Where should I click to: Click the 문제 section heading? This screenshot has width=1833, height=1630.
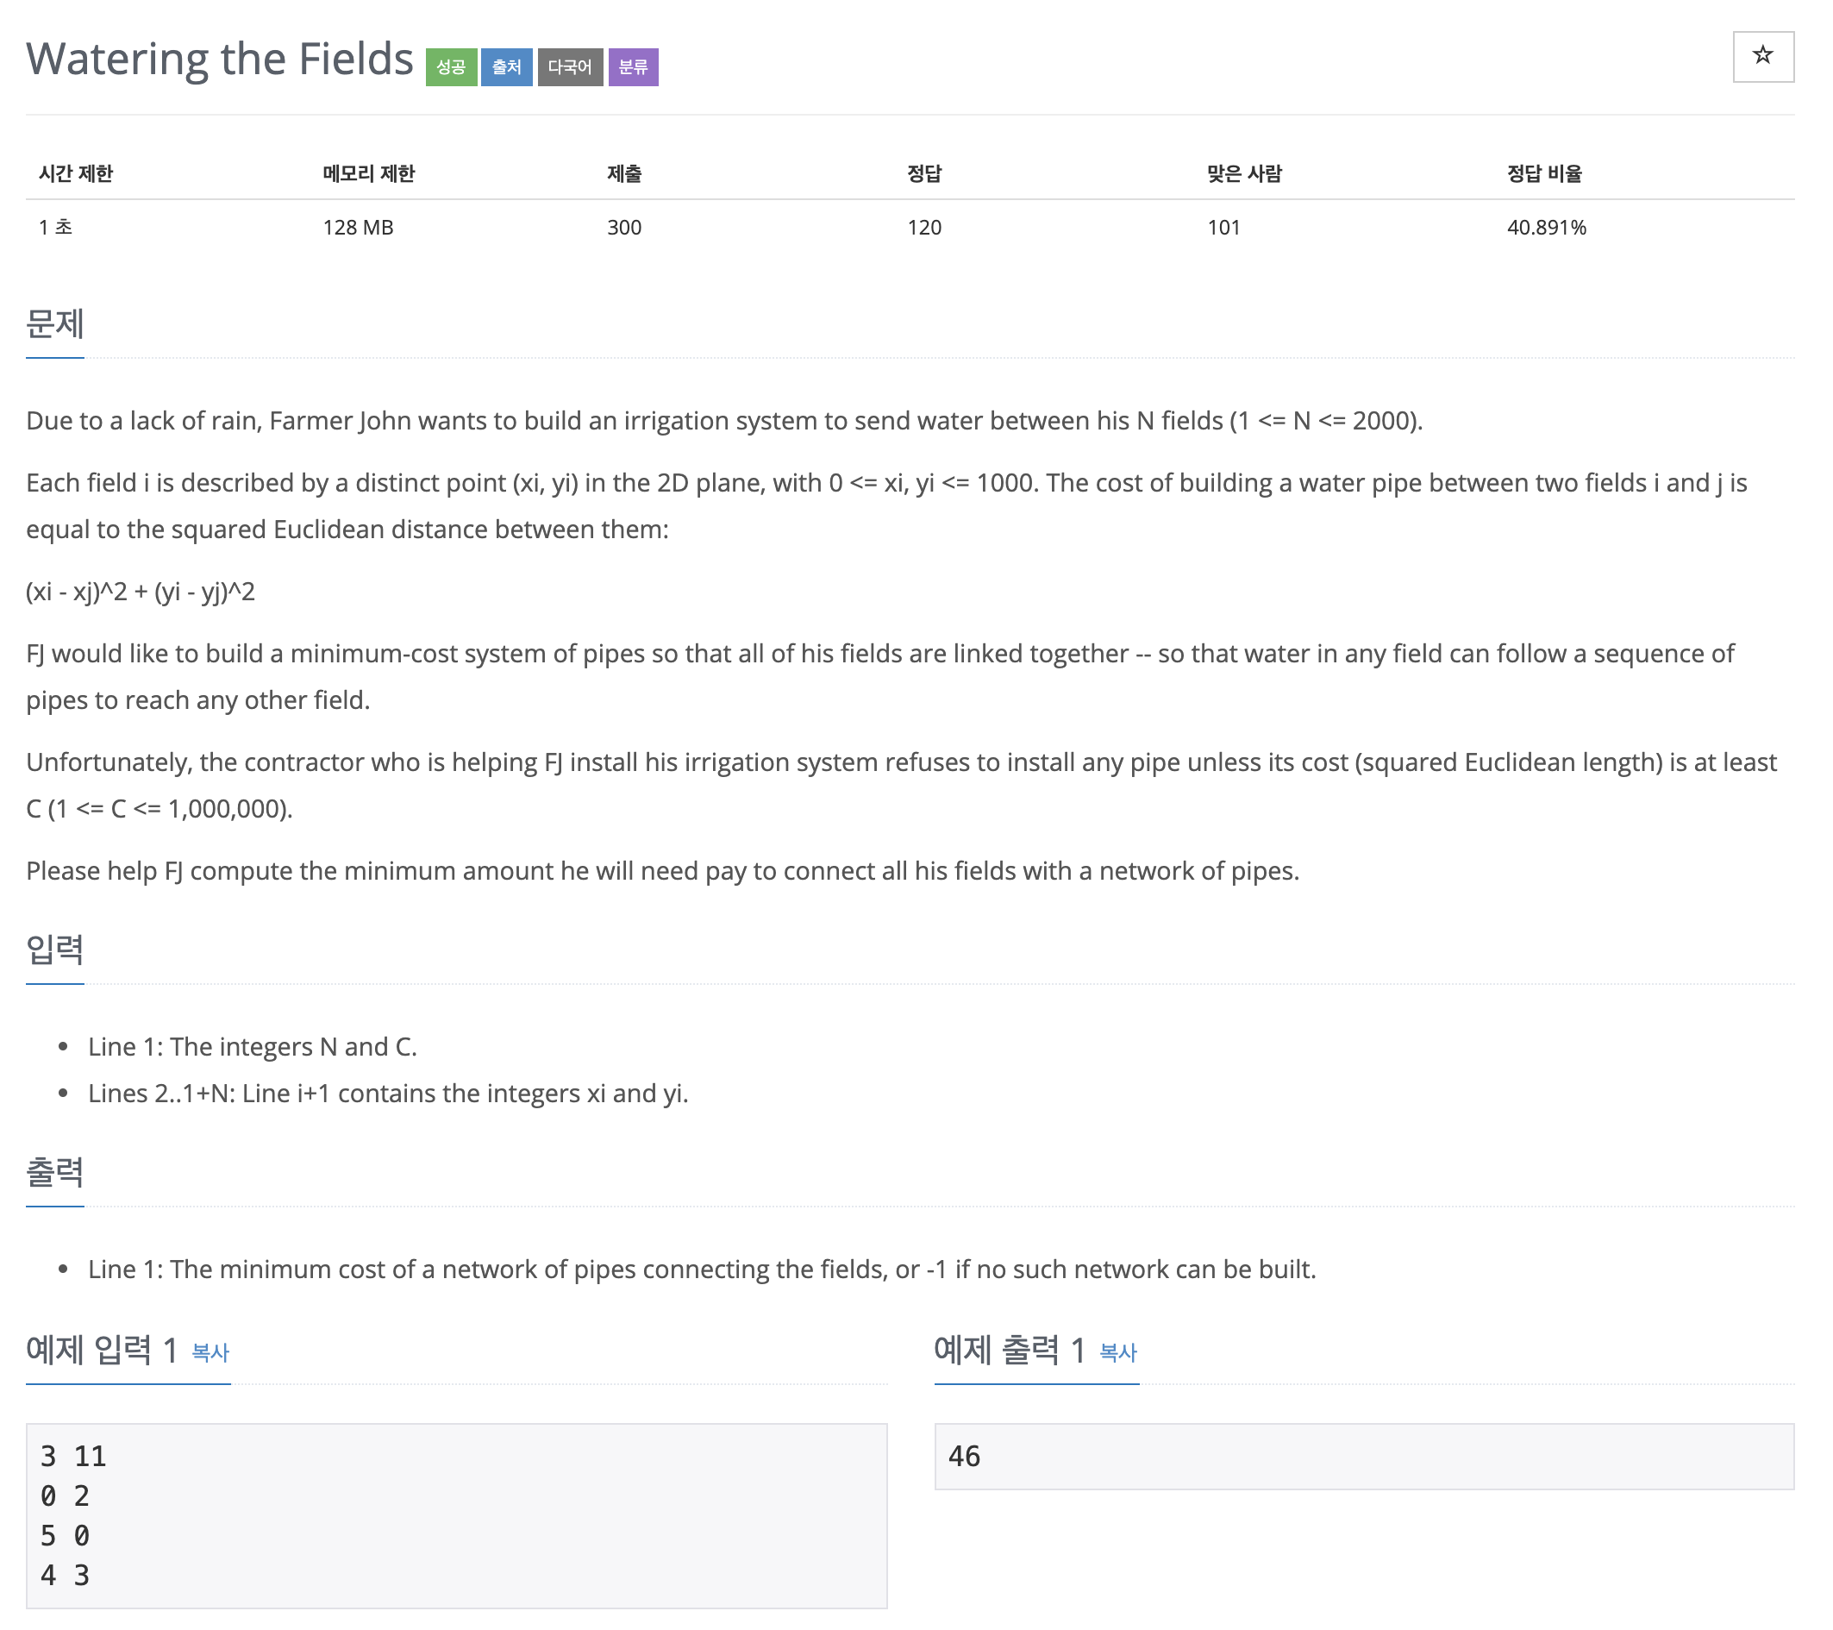coord(54,323)
